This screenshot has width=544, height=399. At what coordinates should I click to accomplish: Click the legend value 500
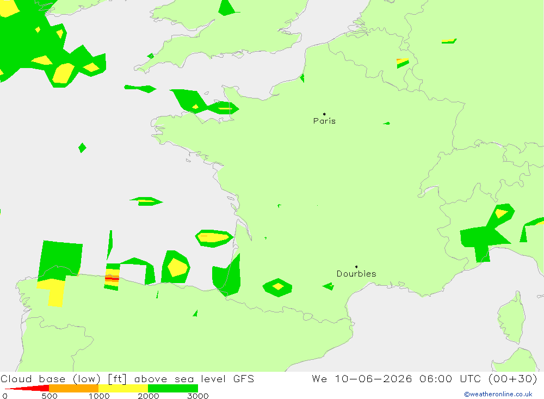tap(50, 396)
